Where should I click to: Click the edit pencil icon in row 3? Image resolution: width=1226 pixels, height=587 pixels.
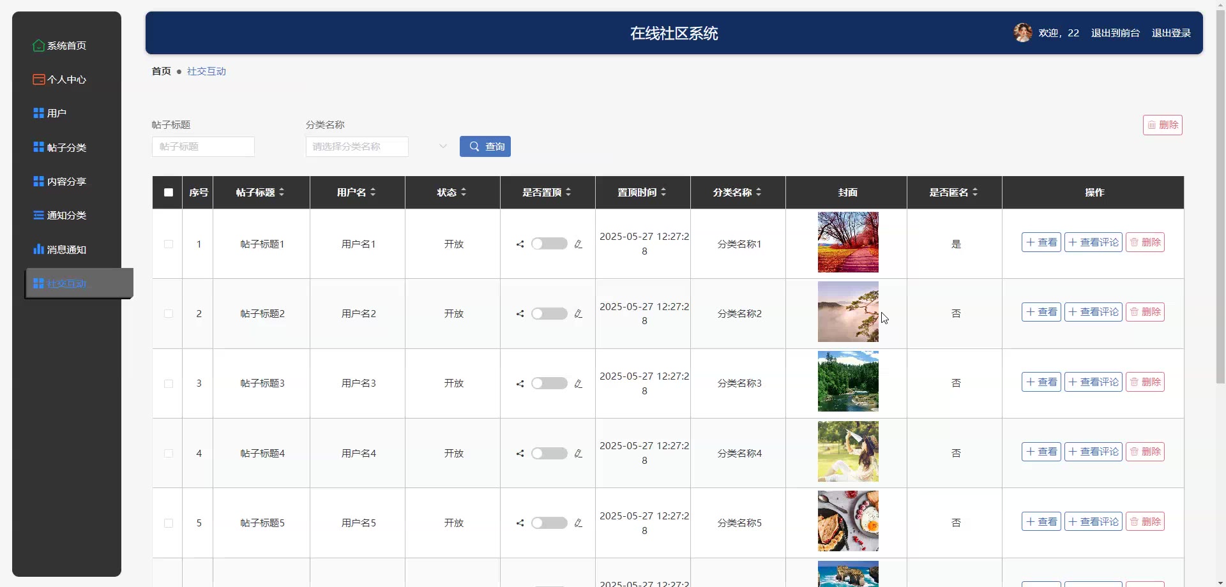tap(578, 383)
